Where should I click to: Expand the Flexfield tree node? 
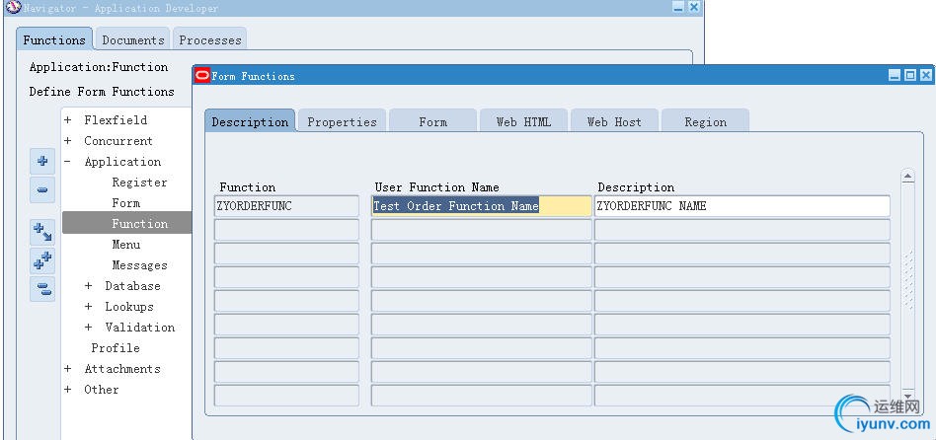[x=67, y=119]
